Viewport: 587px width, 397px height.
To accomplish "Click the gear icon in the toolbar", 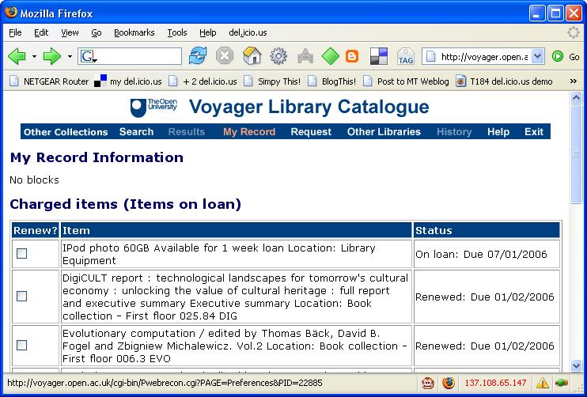I will (x=278, y=56).
